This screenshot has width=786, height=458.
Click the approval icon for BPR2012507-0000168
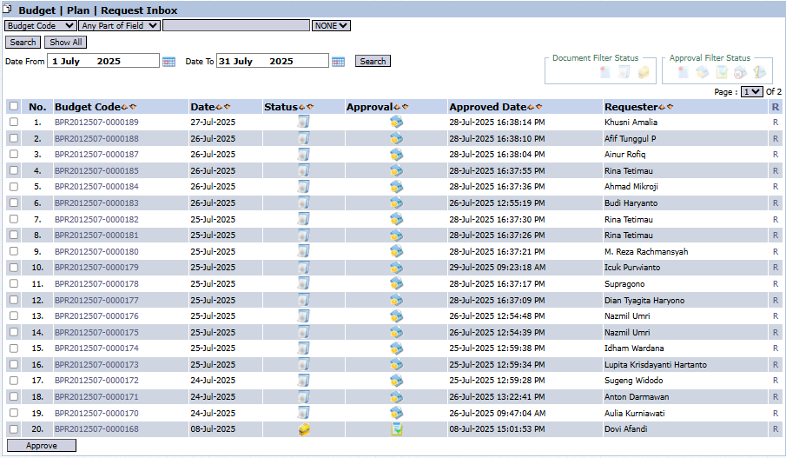(x=396, y=429)
